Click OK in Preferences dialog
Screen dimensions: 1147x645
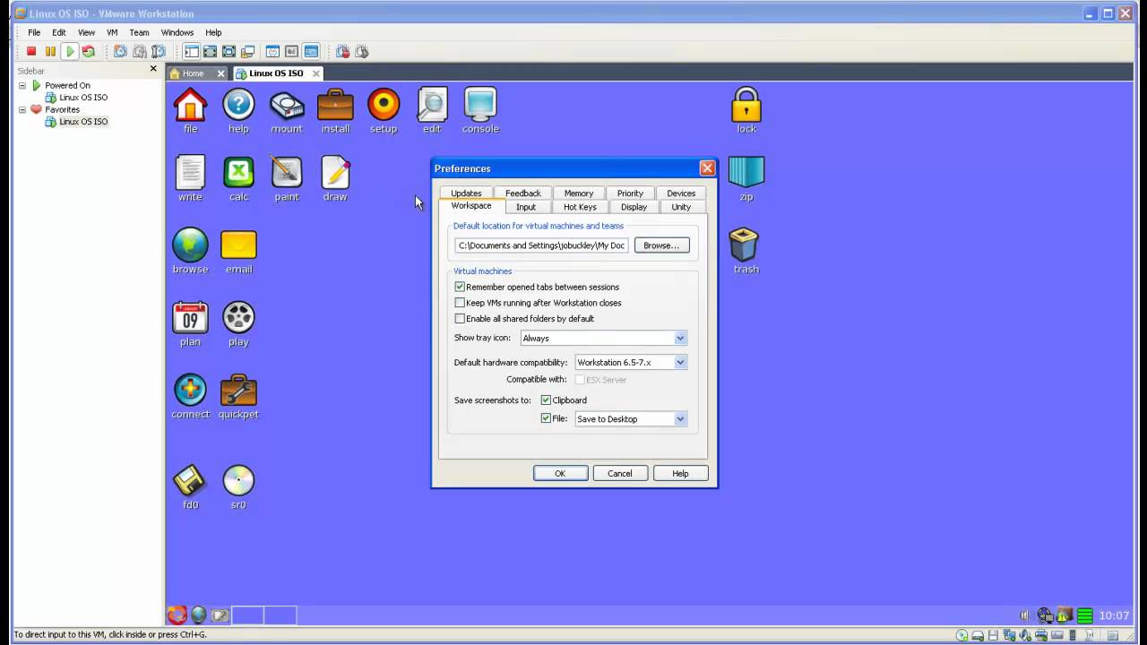[x=560, y=474]
